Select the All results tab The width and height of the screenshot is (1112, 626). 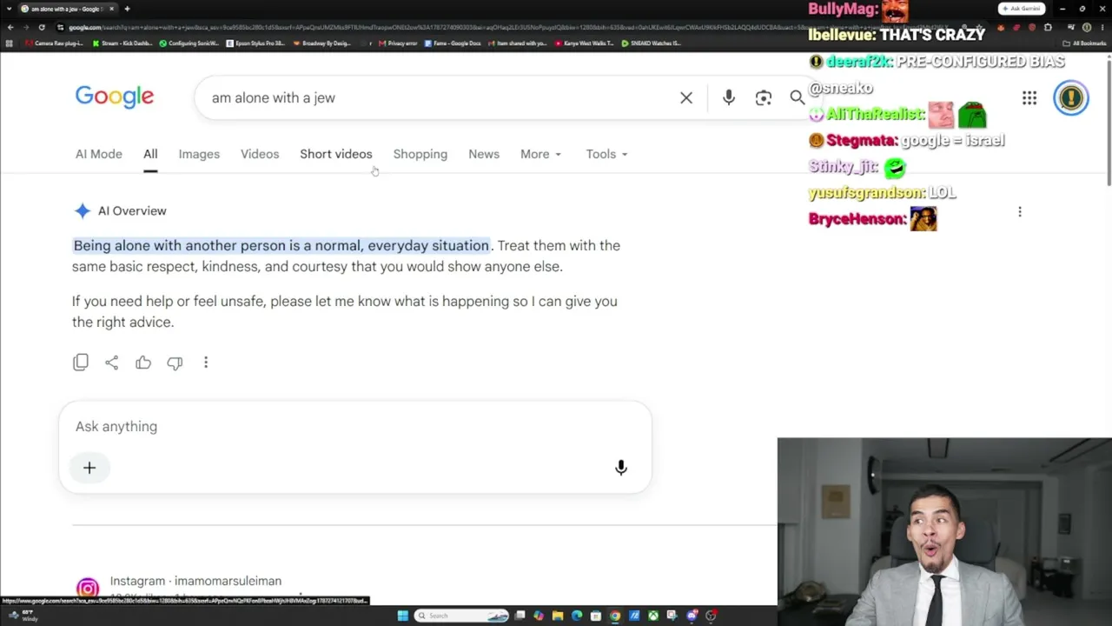pyautogui.click(x=150, y=154)
